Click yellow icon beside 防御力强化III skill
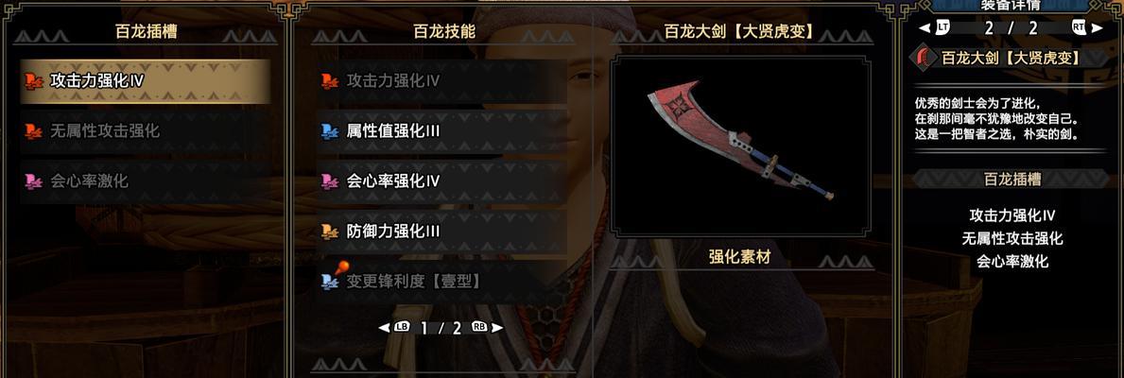1124x378 pixels. [x=330, y=232]
